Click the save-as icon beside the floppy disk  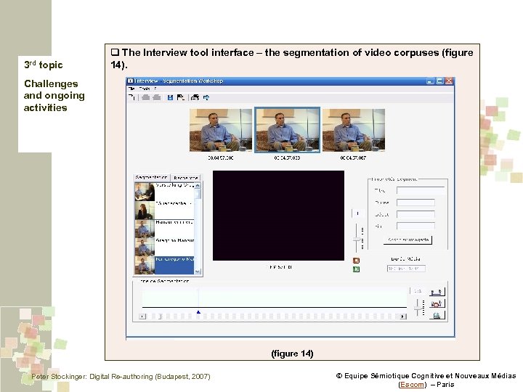[180, 97]
